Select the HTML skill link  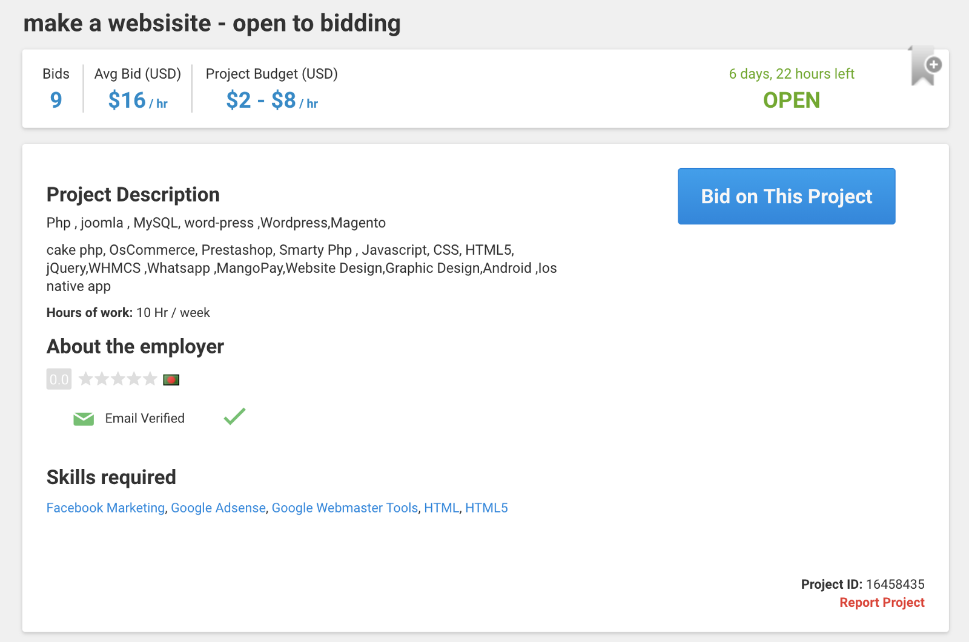[x=442, y=508]
